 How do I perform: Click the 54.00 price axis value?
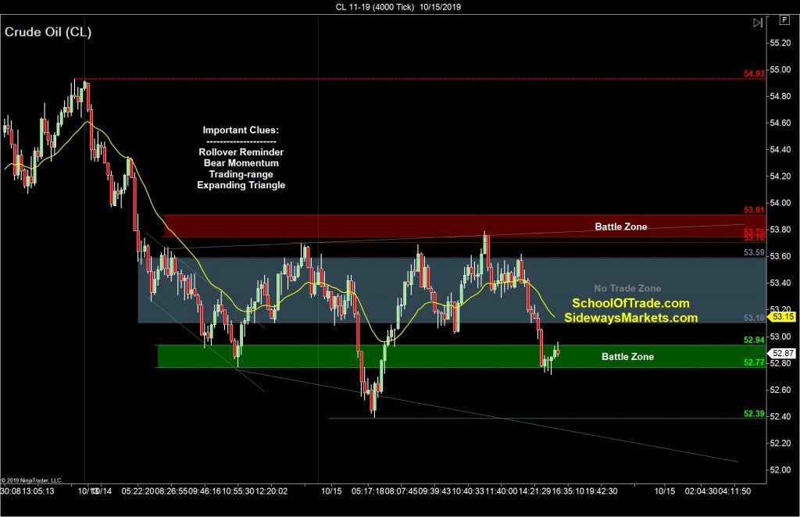click(780, 203)
